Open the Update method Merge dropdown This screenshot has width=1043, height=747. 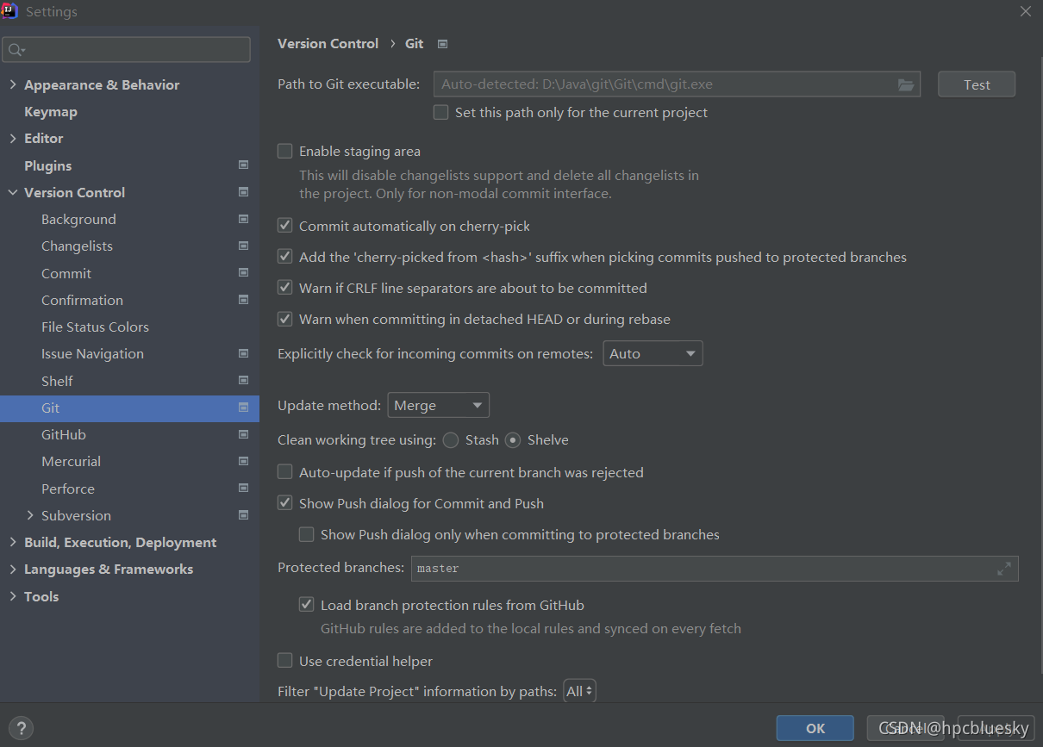[x=439, y=405]
